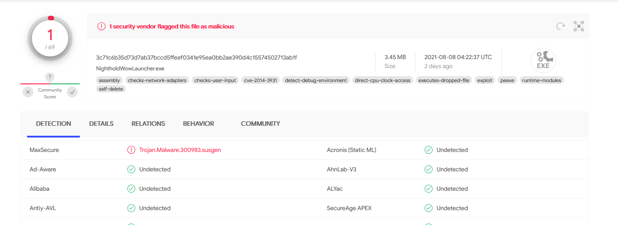619x225 pixels.
Task: Click the red alert icon beside malicious warning
Action: pos(102,27)
